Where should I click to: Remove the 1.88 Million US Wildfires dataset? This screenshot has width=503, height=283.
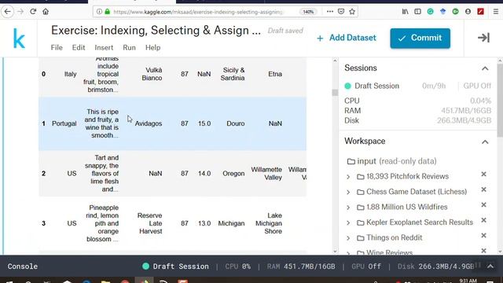484,204
